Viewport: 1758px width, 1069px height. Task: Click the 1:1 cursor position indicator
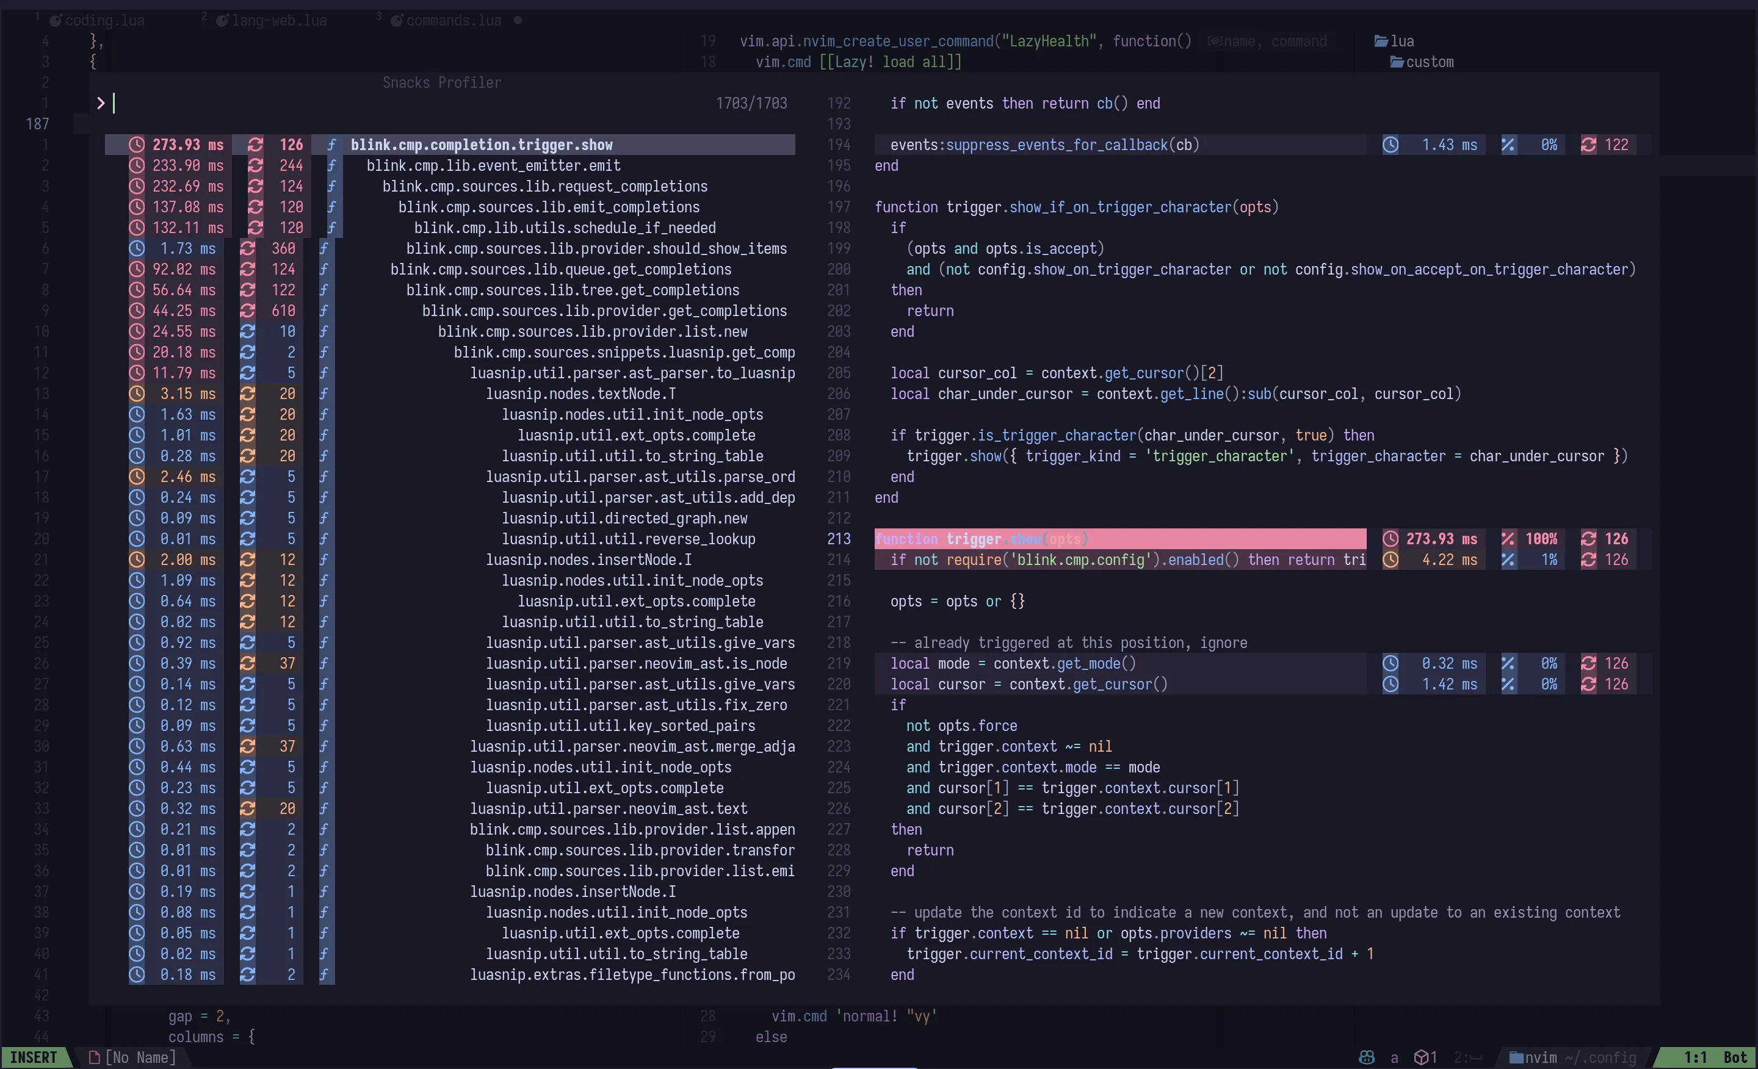1695,1057
